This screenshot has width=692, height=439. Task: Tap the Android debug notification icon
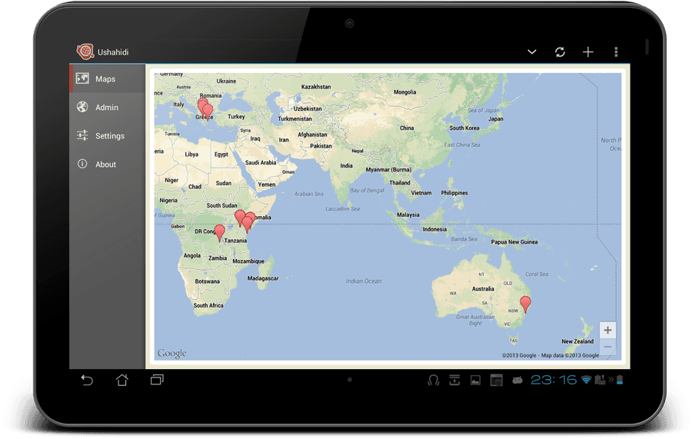pyautogui.click(x=517, y=380)
